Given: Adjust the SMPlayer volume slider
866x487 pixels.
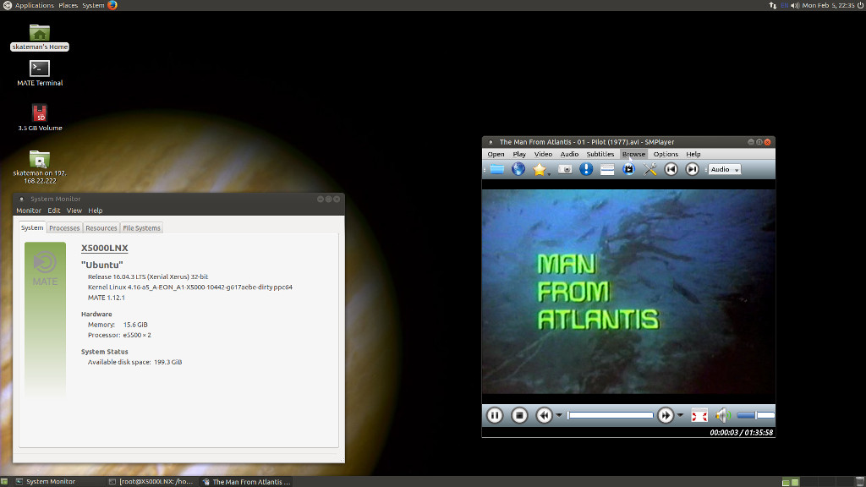Looking at the screenshot, I should 755,415.
